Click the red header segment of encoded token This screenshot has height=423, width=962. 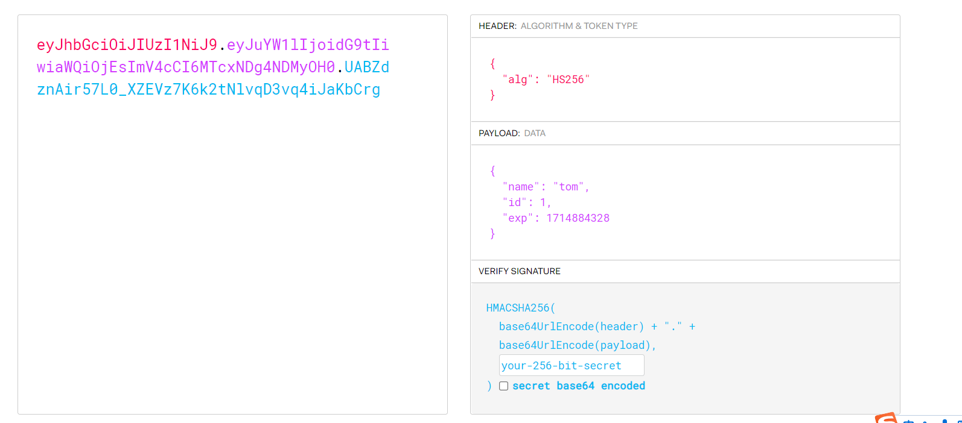click(127, 45)
